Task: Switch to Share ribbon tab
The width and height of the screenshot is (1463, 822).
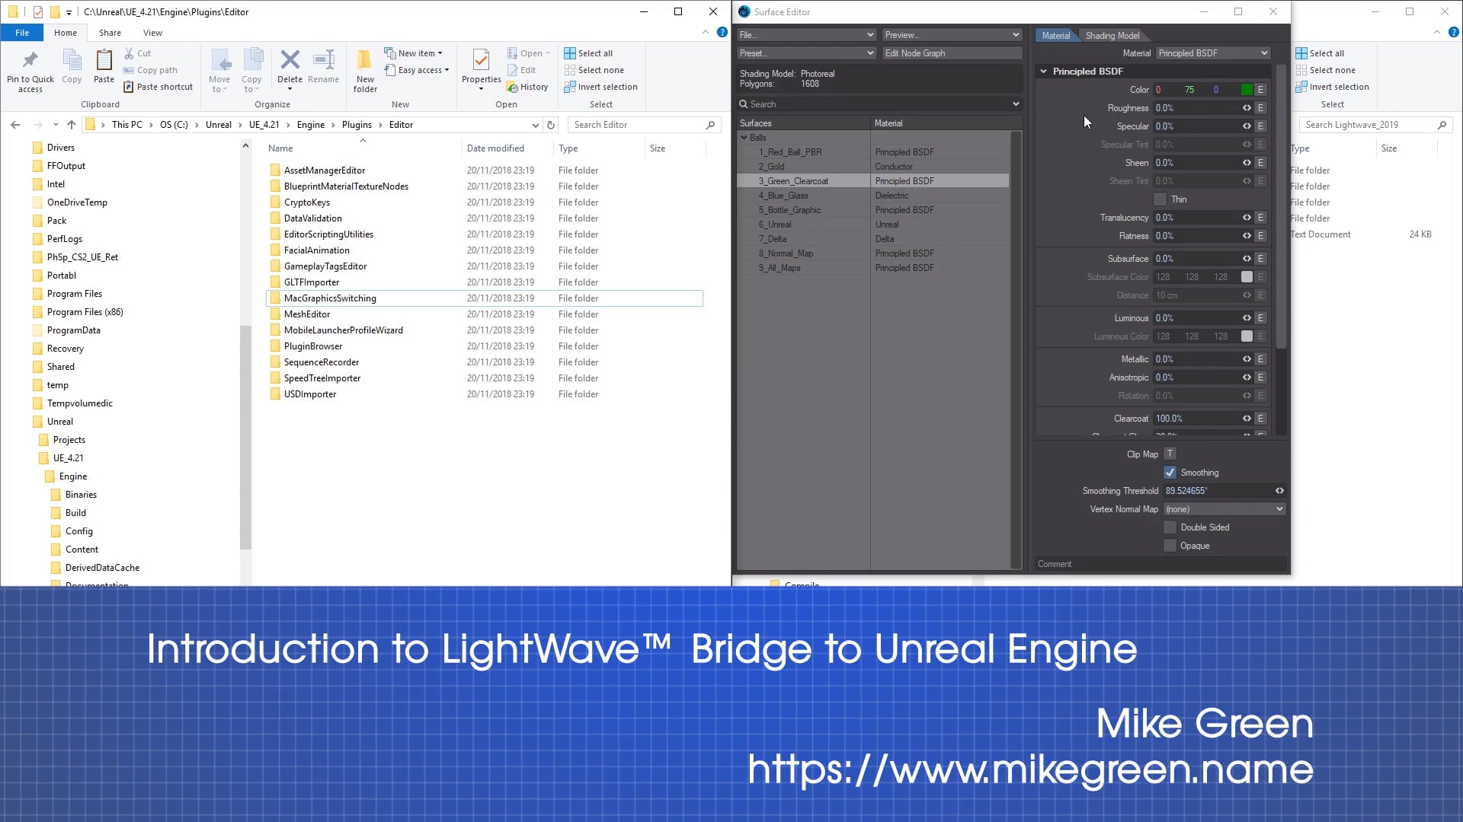Action: (110, 33)
